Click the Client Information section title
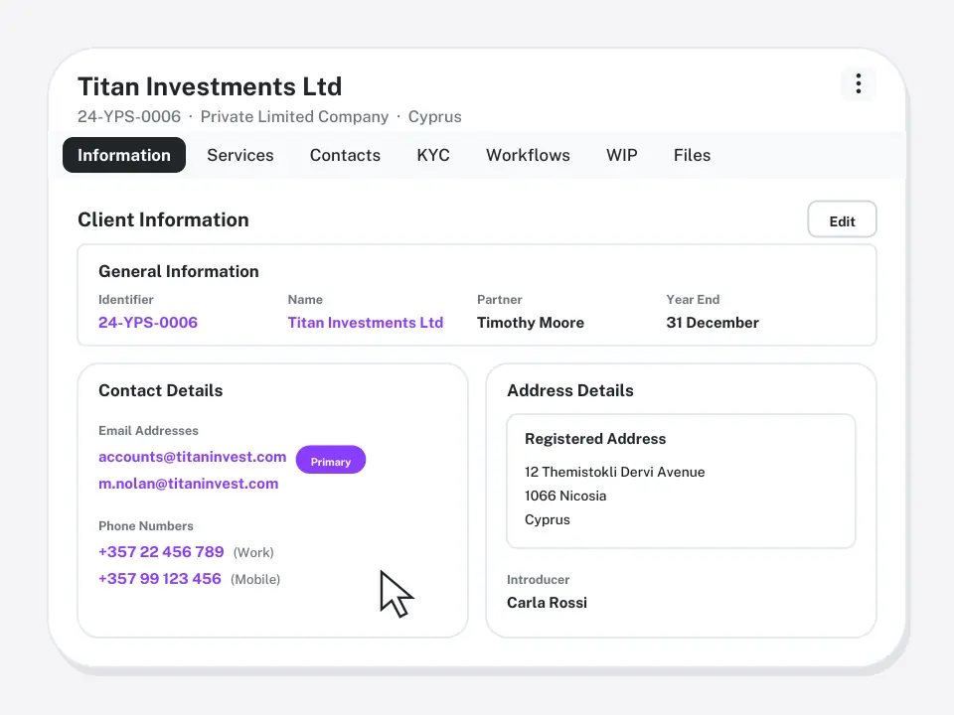The height and width of the screenshot is (715, 954). pyautogui.click(x=163, y=219)
